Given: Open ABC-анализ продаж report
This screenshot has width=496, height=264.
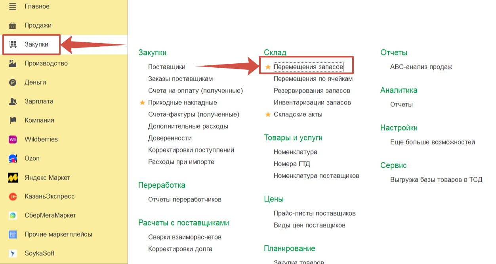Looking at the screenshot, I should click(x=421, y=67).
